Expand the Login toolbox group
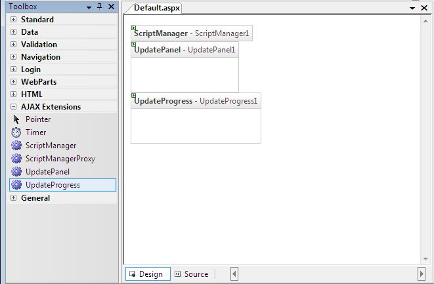This screenshot has height=284, width=434. click(13, 69)
